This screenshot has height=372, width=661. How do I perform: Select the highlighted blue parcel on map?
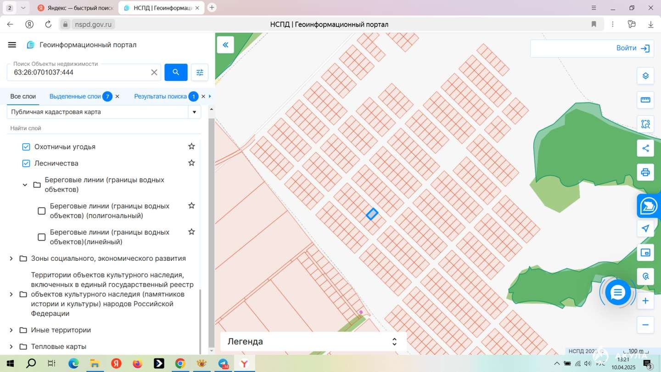[x=372, y=214]
